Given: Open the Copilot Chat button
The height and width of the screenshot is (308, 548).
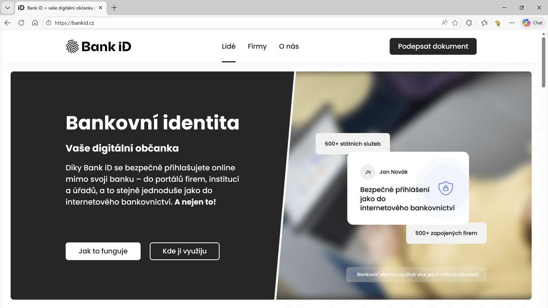Looking at the screenshot, I should [x=532, y=23].
